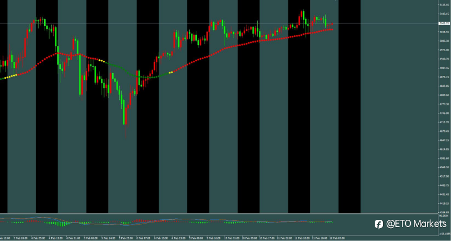Select the 5135.45 price axis label
The width and height of the screenshot is (452, 241).
pos(444,5)
